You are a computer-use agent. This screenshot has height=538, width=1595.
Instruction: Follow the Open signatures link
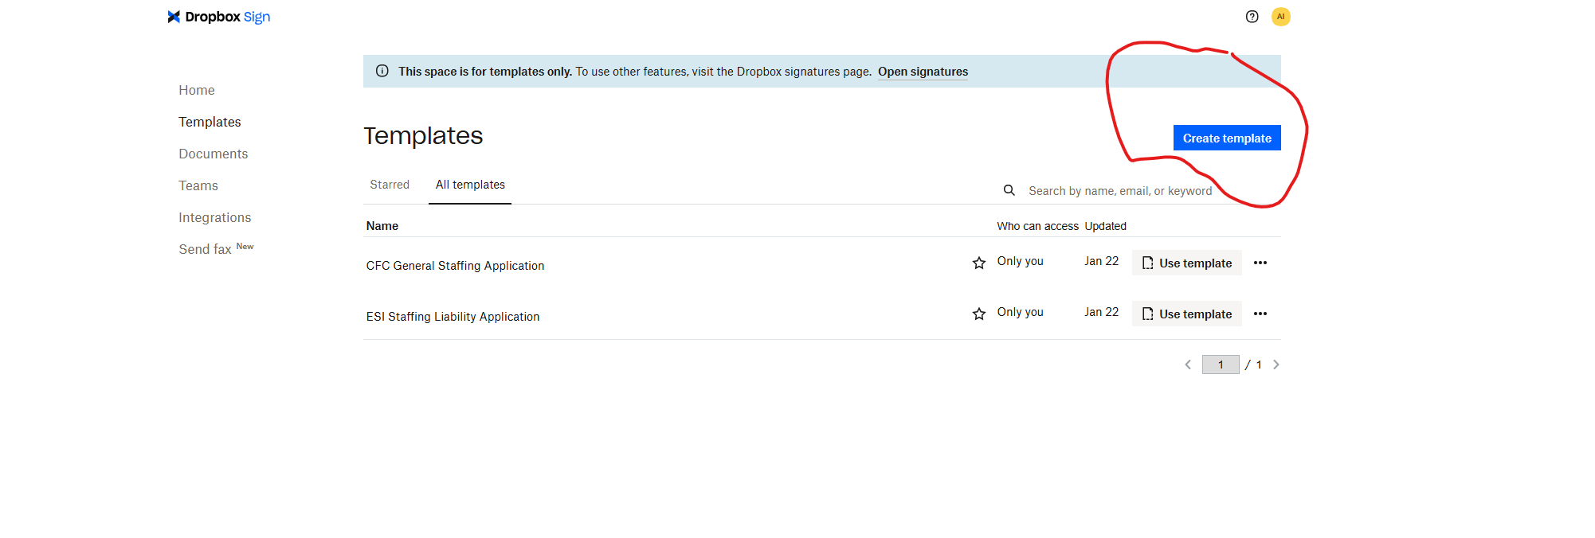click(923, 72)
